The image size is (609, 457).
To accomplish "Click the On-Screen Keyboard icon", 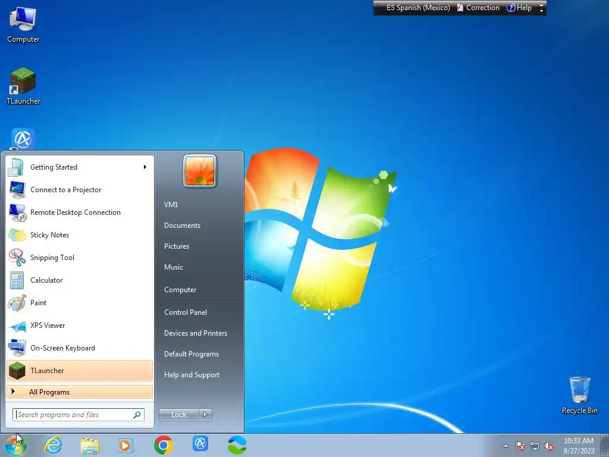I will coord(17,348).
